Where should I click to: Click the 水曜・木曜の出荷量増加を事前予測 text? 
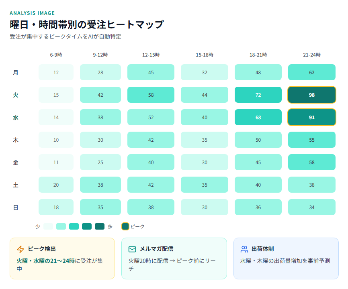pyautogui.click(x=285, y=261)
